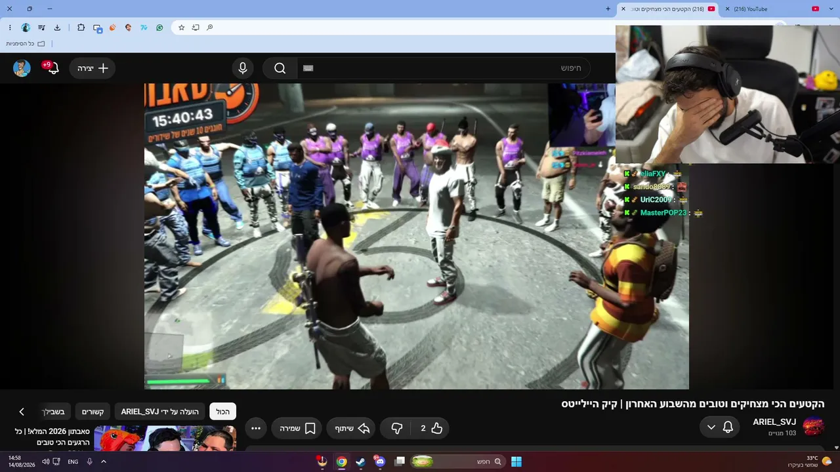Click the zoom magnifier icon in address bar
Viewport: 840px width, 472px height.
[210, 28]
